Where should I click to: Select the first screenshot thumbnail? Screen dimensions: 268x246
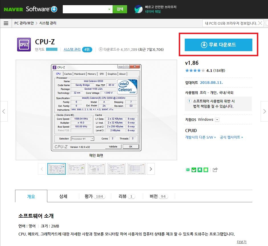(56, 169)
